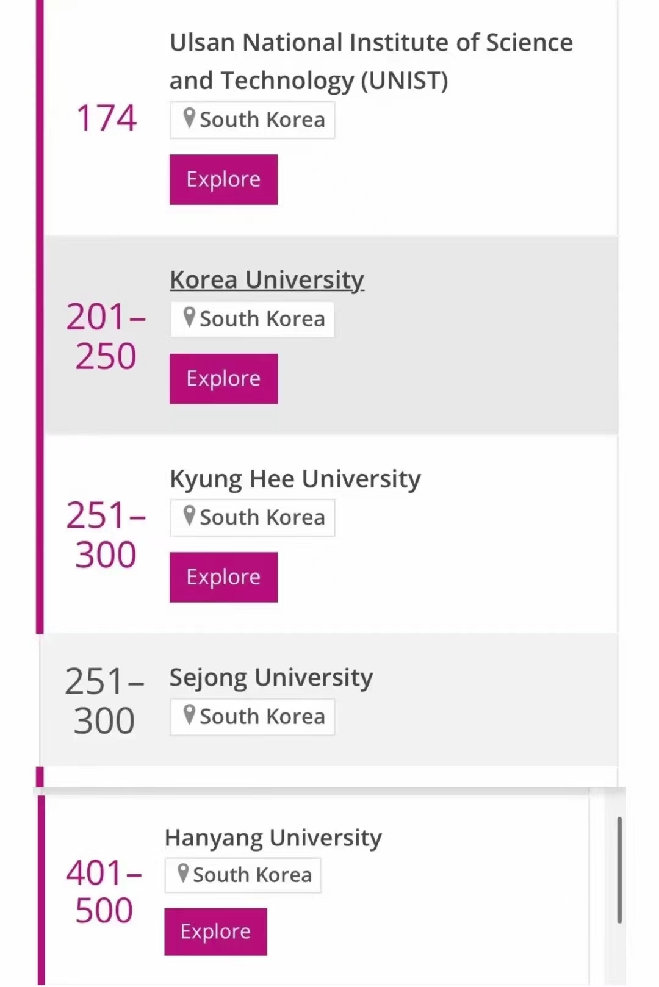Click the location pin under Sejong University
Image resolution: width=659 pixels, height=987 pixels.
189,715
